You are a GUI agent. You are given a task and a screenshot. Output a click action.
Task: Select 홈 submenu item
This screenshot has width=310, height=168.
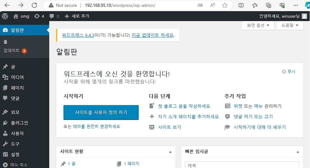click(6, 42)
